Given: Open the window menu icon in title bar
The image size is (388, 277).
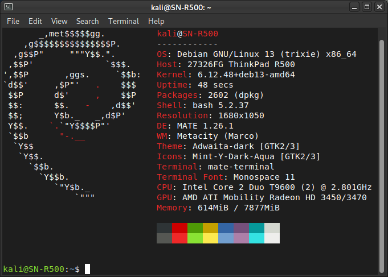Looking at the screenshot, I should tap(9, 7).
